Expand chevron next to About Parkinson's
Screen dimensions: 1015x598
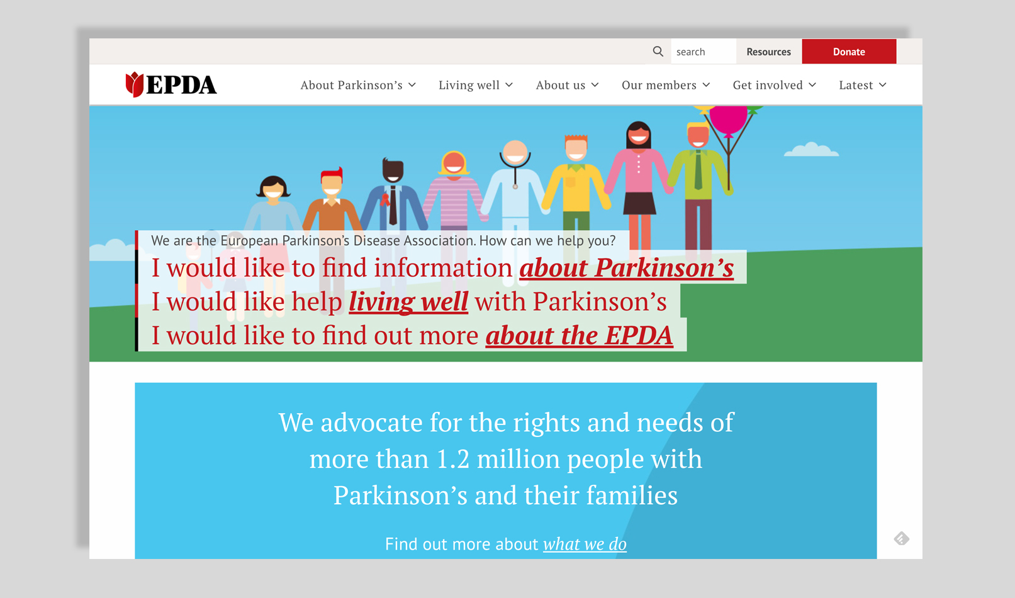click(412, 85)
